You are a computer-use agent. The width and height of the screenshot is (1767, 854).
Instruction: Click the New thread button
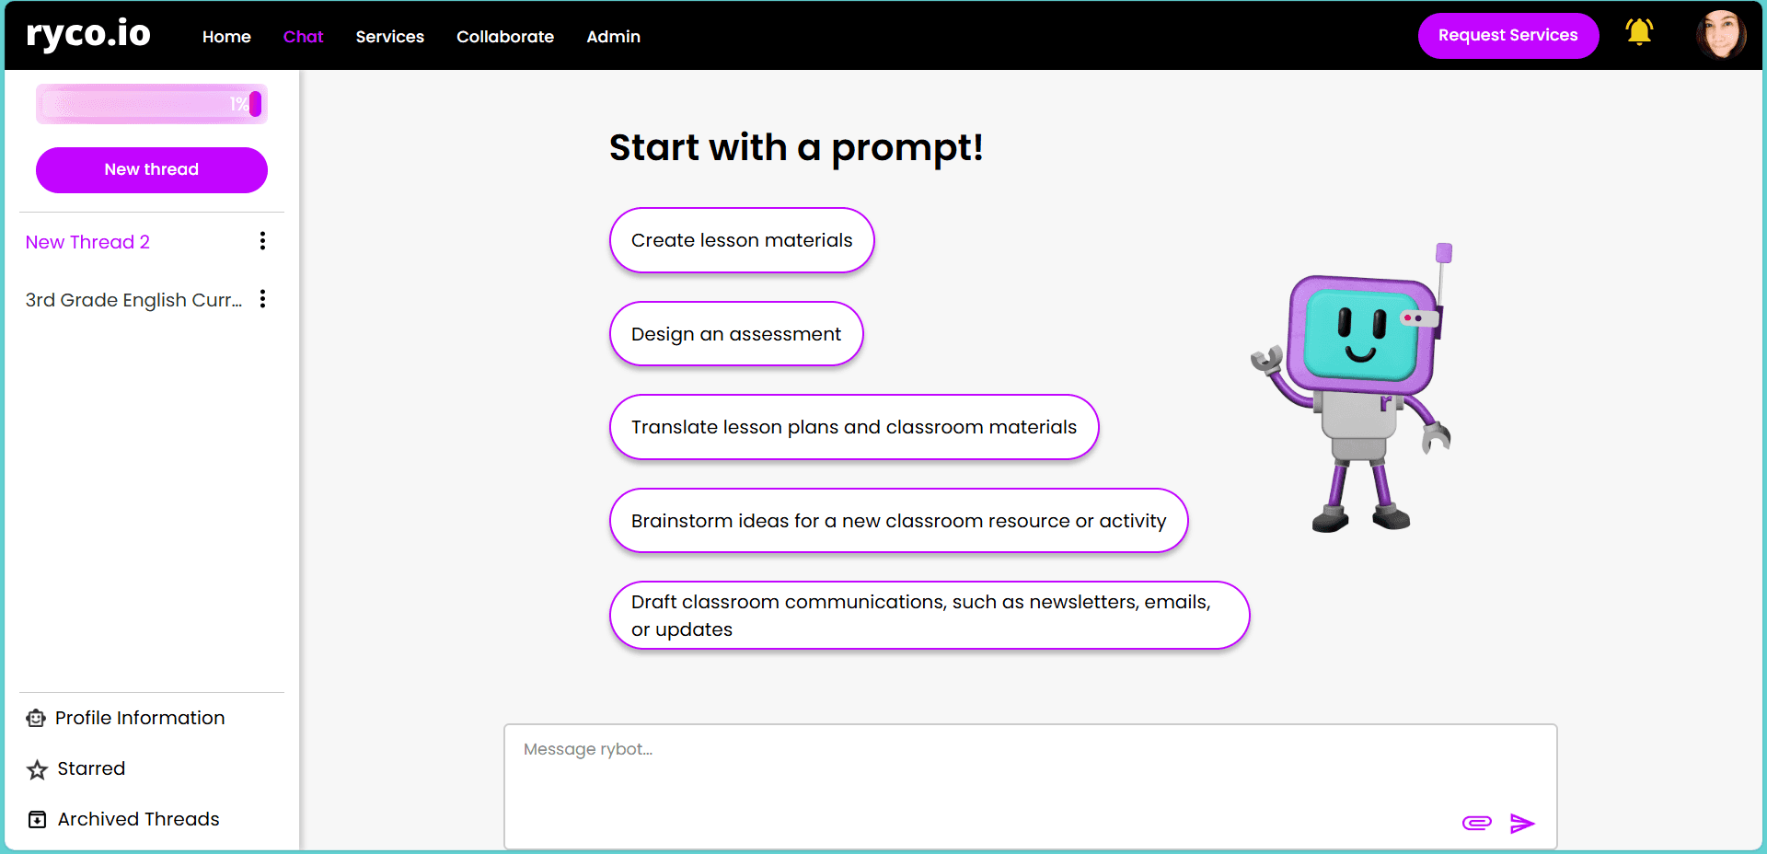[x=152, y=170]
